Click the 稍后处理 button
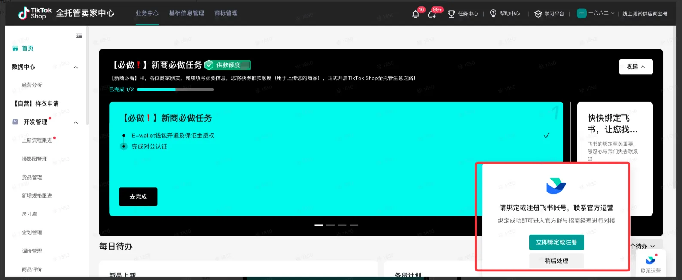Screen dimensions: 682x280 click(556, 261)
